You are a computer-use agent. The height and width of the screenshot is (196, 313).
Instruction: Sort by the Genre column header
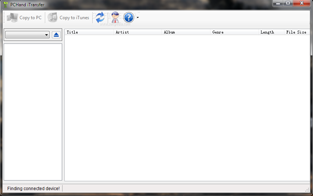(x=234, y=32)
